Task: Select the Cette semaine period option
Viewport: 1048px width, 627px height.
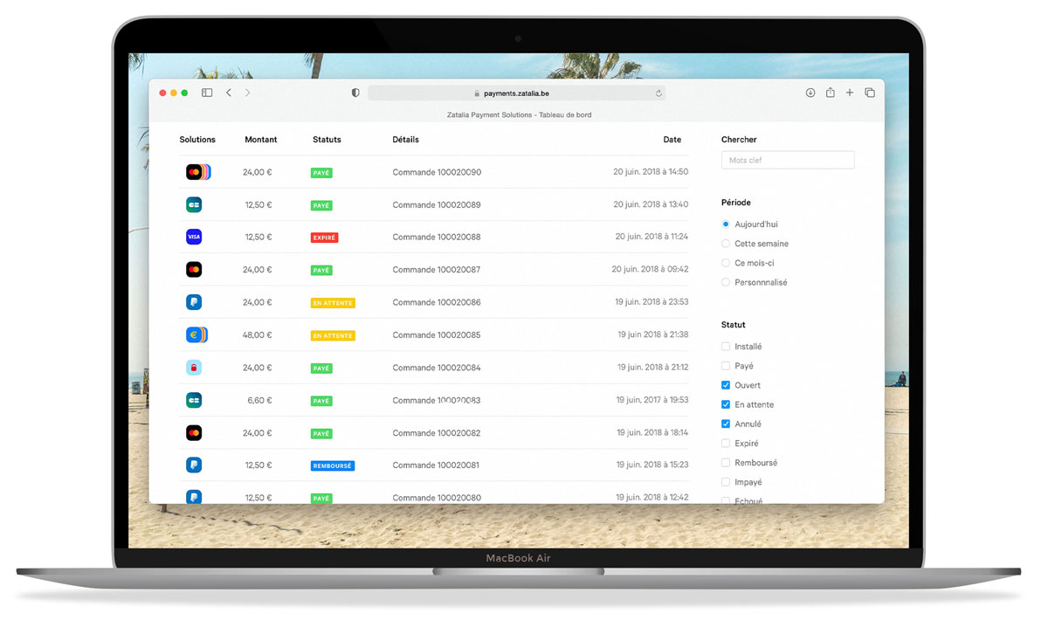Action: click(x=726, y=244)
